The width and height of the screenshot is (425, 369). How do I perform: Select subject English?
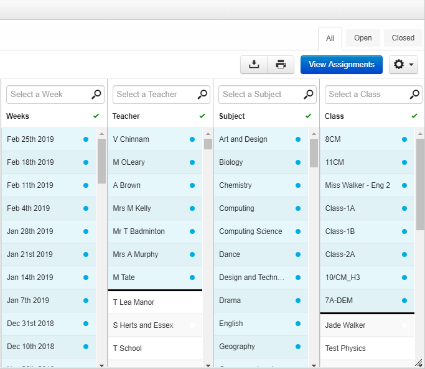[261, 324]
